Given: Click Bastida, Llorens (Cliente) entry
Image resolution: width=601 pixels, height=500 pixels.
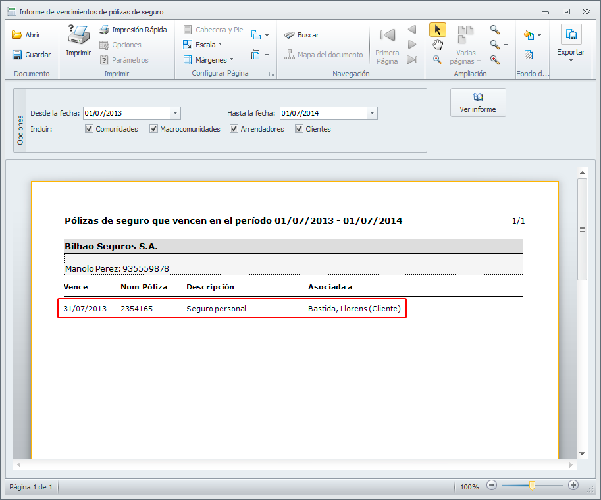Looking at the screenshot, I should click(354, 309).
